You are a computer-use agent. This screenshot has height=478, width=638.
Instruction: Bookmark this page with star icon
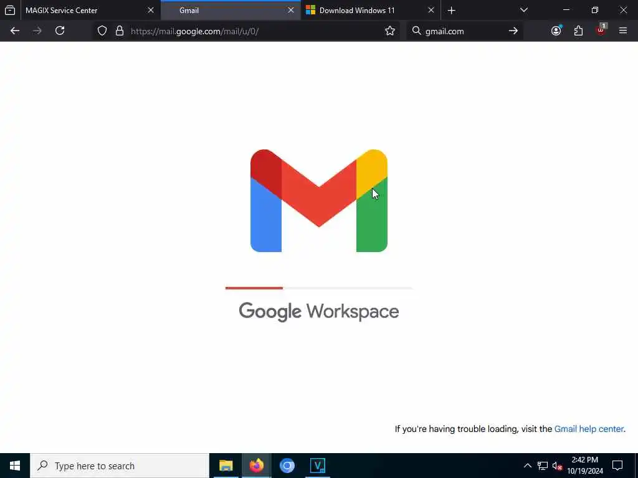(x=390, y=31)
